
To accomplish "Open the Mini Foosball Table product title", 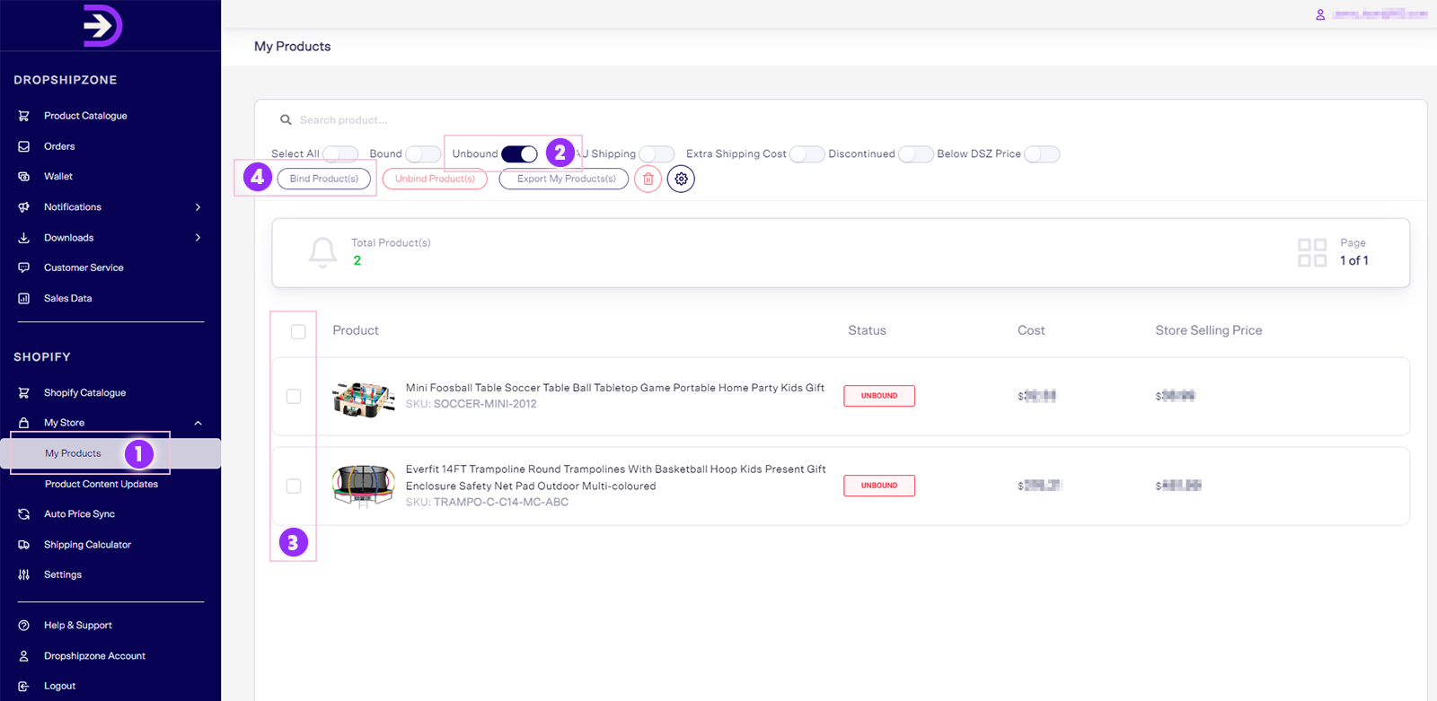I will [x=615, y=388].
